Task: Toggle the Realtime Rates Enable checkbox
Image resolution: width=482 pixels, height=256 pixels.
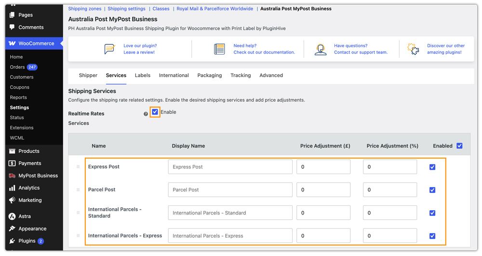Action: point(155,112)
